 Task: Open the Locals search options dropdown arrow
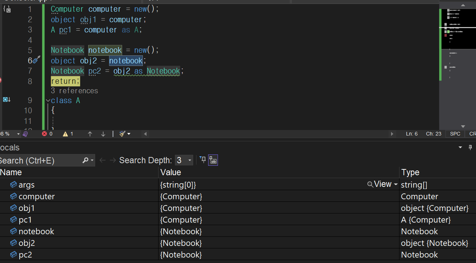click(92, 160)
